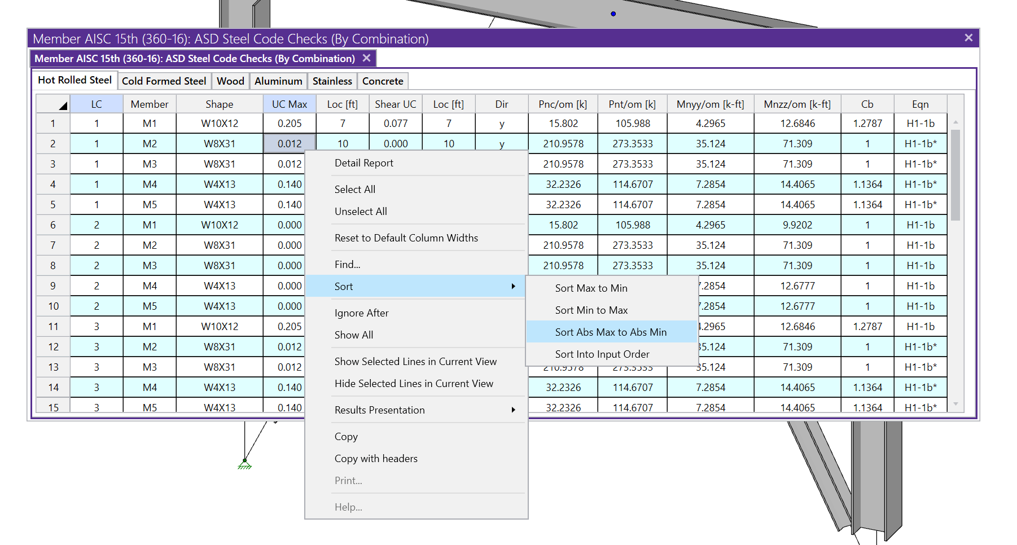This screenshot has height=545, width=1017.
Task: Select the UC Max column header
Action: point(290,104)
